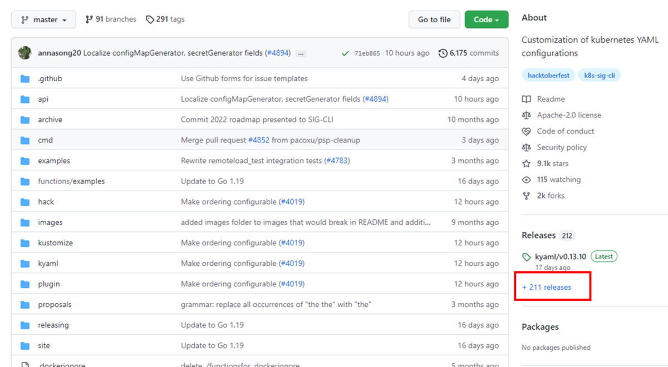Click the annasong20 author name
The height and width of the screenshot is (367, 668).
[60, 53]
